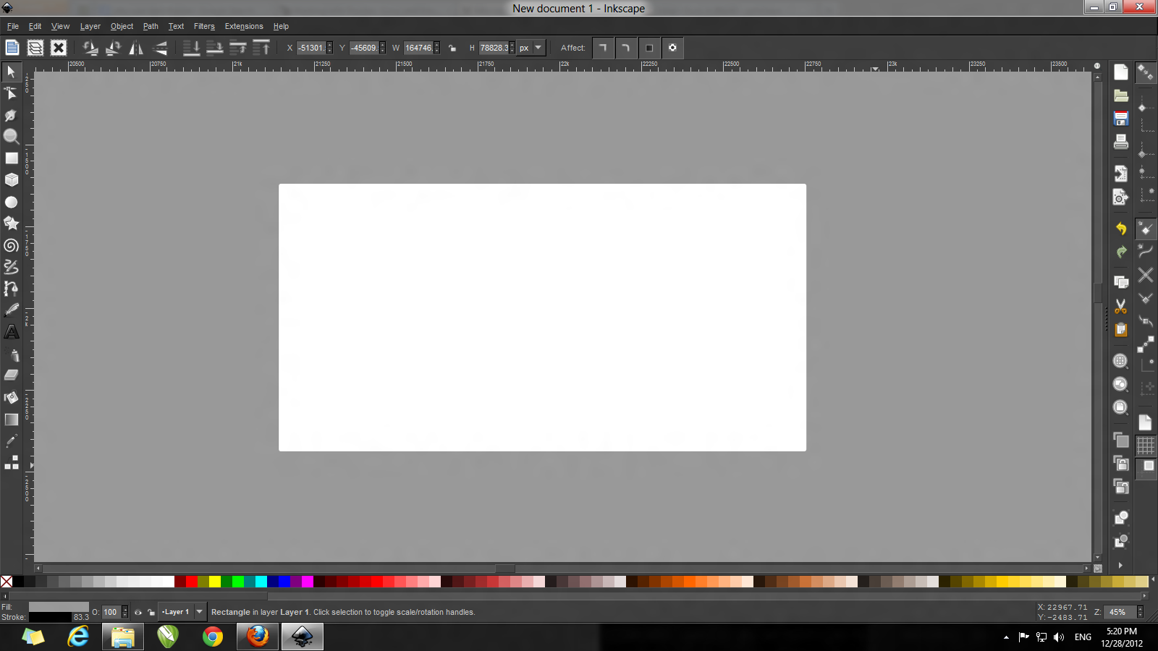The image size is (1158, 651).
Task: Select the Node editing tool
Action: pos(12,93)
